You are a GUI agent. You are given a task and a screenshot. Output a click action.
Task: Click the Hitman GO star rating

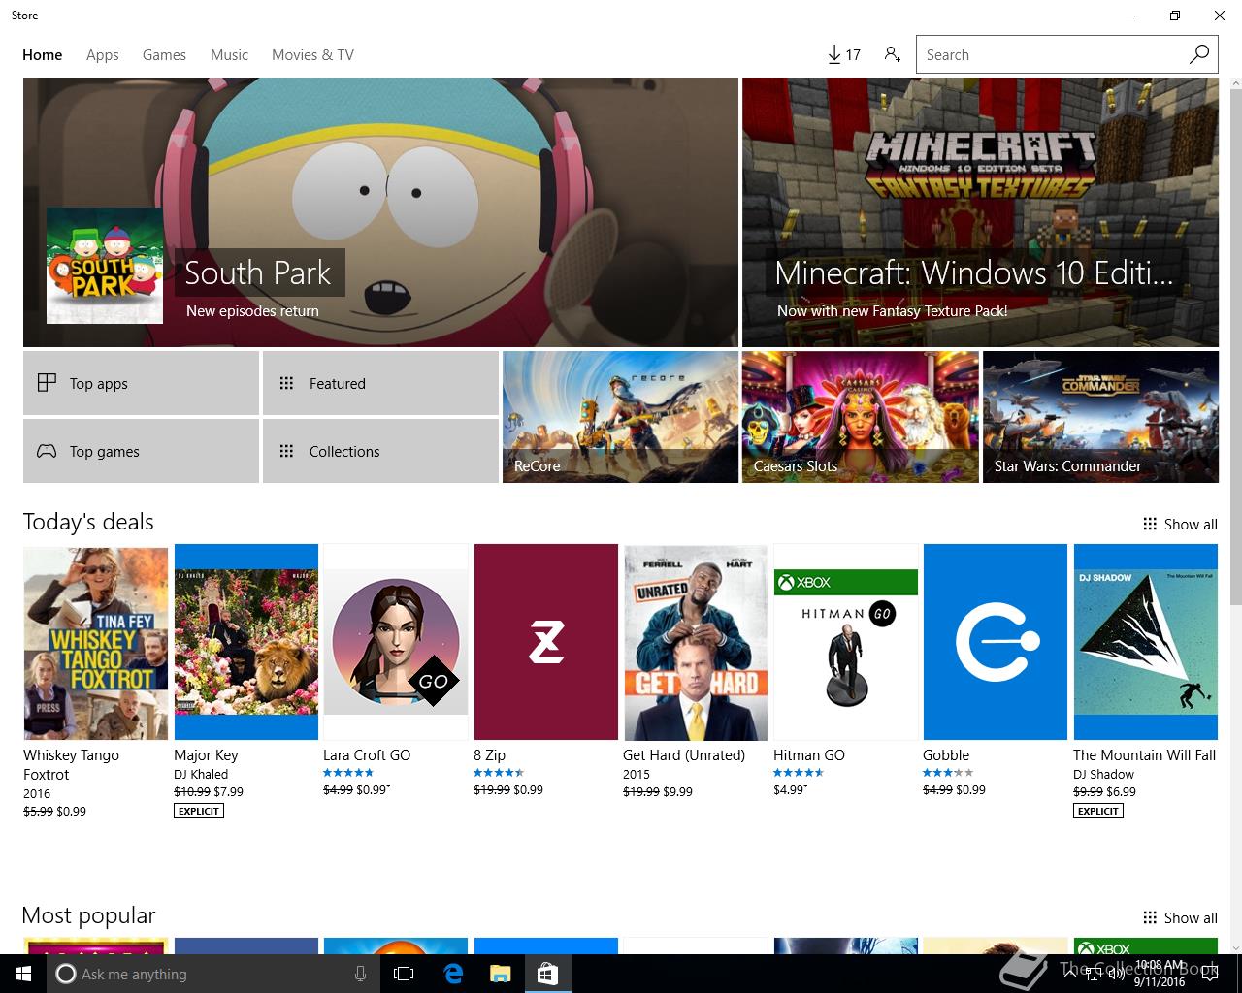coord(799,773)
